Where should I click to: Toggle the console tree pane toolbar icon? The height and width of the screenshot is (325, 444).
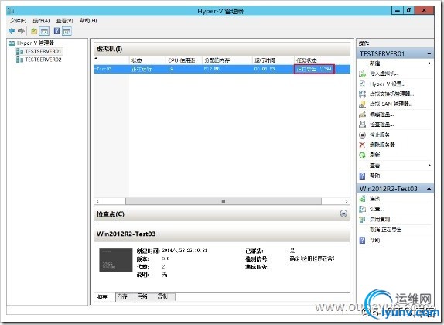coord(44,31)
